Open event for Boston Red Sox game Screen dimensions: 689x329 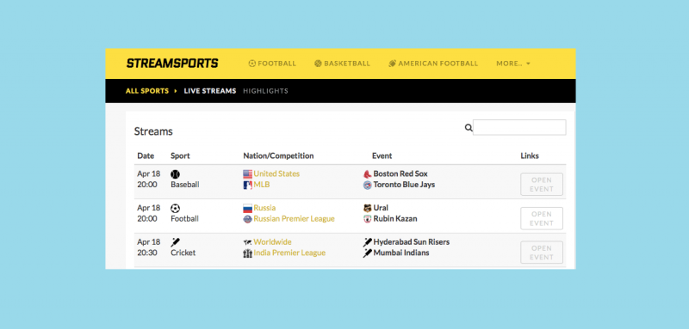542,185
